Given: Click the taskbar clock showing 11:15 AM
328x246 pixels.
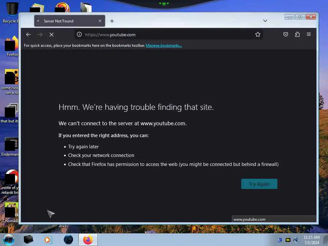Looking at the screenshot, I should 312,240.
